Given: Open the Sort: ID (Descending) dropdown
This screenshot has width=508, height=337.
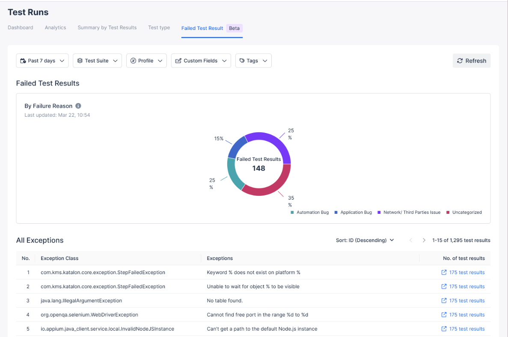Looking at the screenshot, I should pos(365,240).
